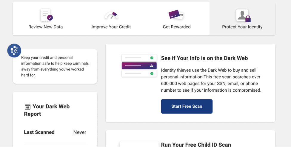Click the Last Scanned label

point(39,132)
